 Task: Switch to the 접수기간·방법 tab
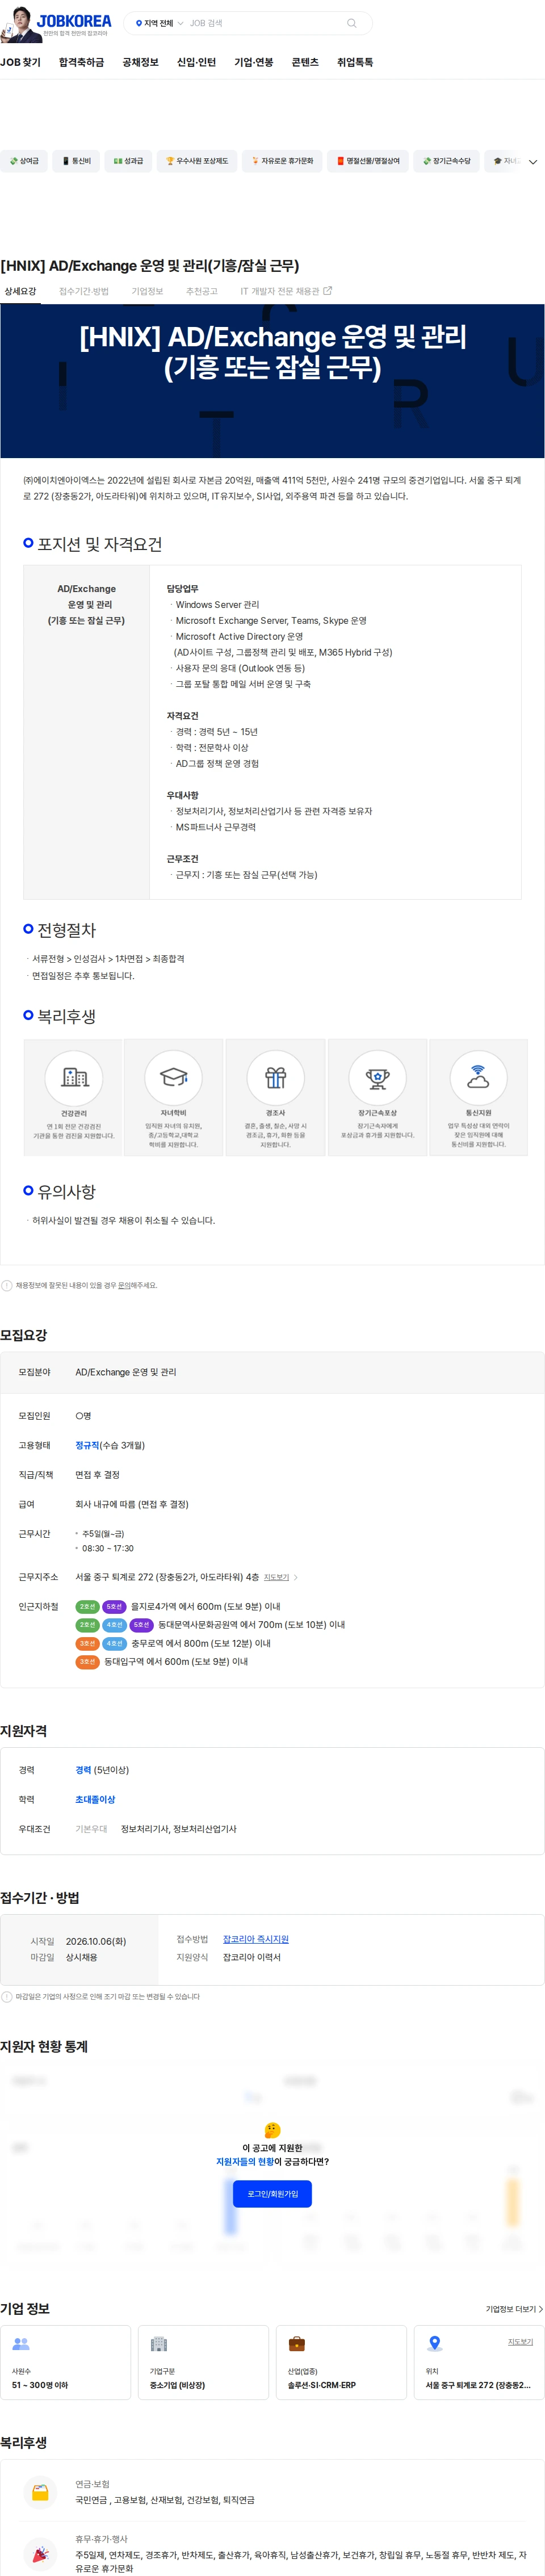point(84,291)
